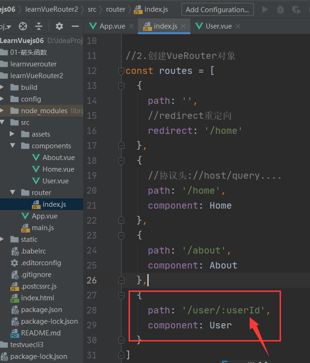The height and width of the screenshot is (363, 310).
Task: Collapse the src folder arrow
Action: [x=2, y=122]
